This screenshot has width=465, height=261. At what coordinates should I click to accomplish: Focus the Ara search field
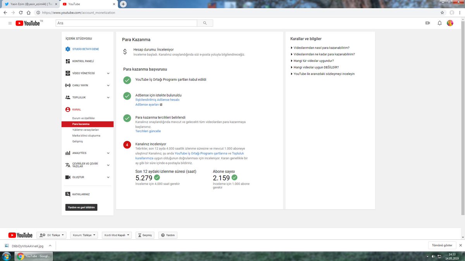pyautogui.click(x=126, y=23)
